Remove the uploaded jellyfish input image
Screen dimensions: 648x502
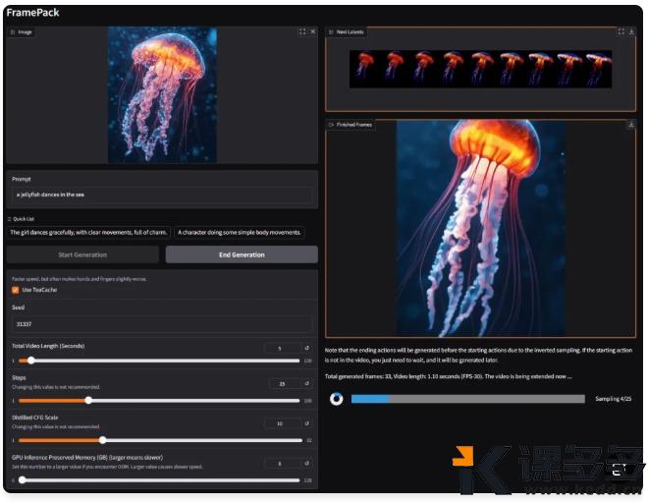[313, 31]
